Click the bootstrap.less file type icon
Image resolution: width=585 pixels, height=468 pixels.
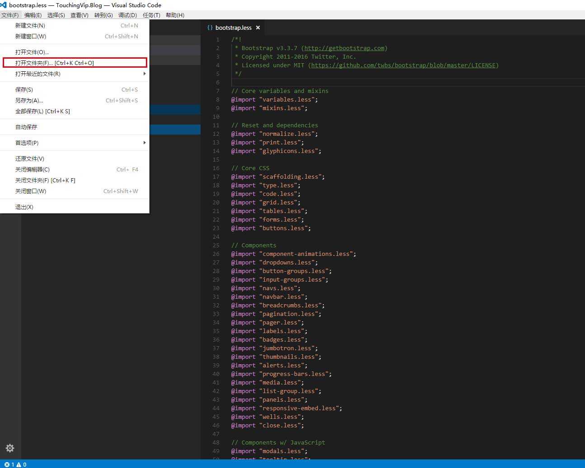click(210, 28)
